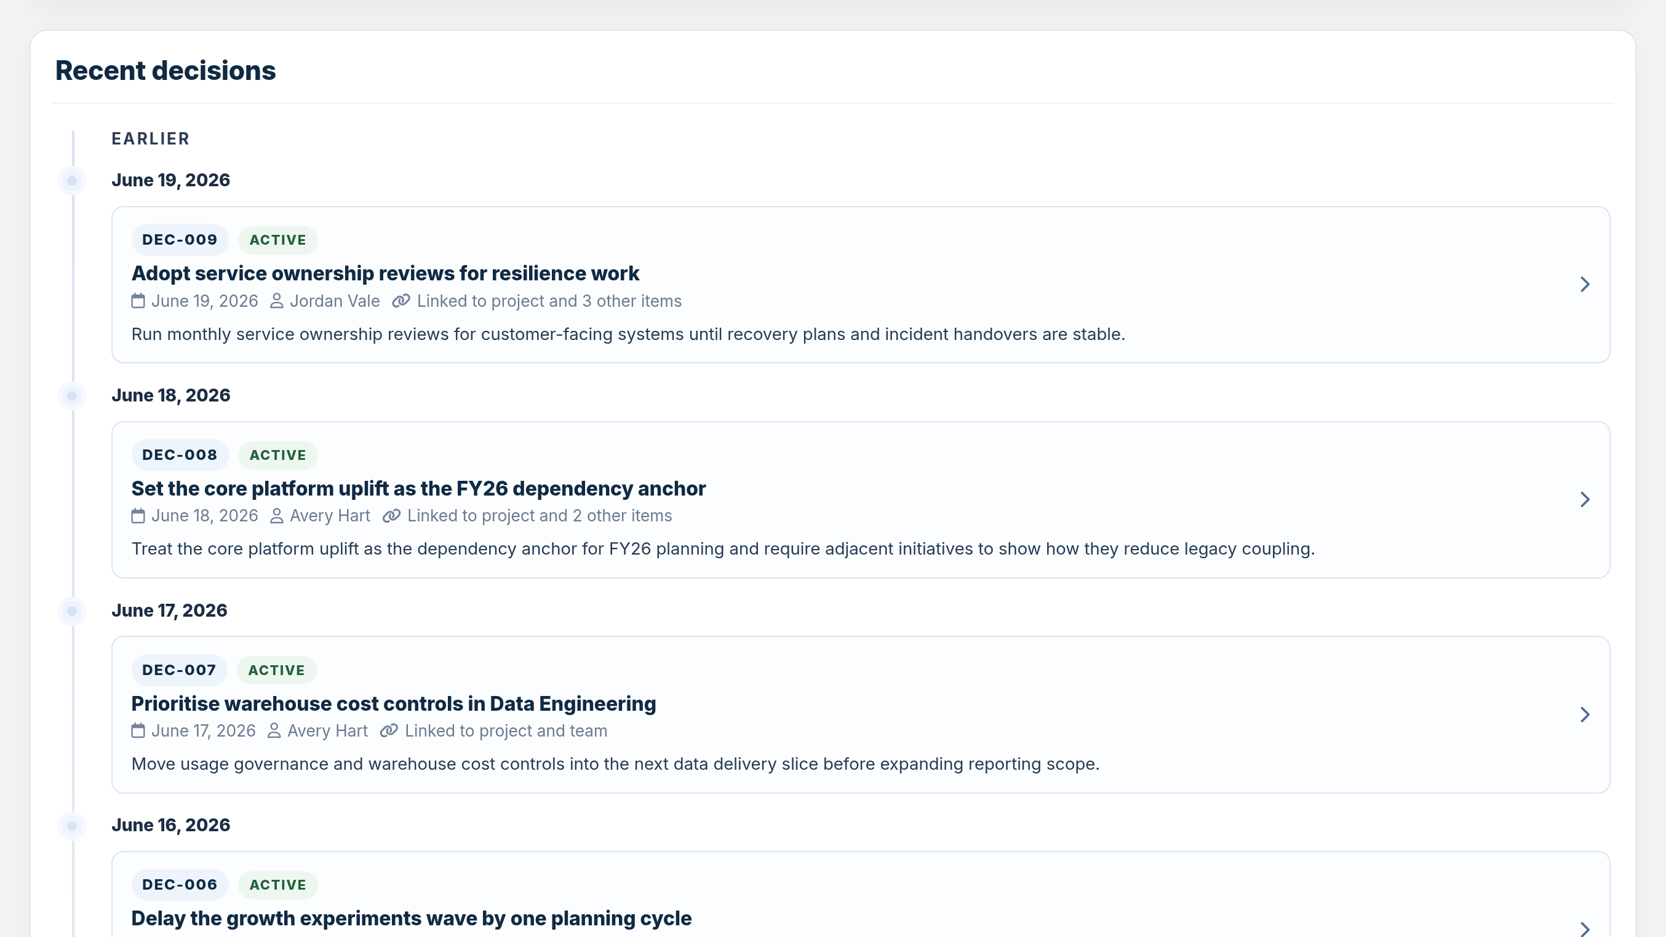This screenshot has width=1666, height=937.
Task: Click the calendar icon on DEC-008 card
Action: tap(138, 516)
